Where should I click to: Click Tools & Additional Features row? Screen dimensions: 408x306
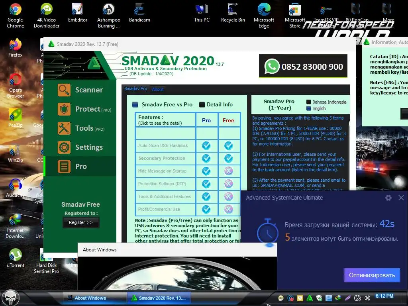click(x=164, y=196)
